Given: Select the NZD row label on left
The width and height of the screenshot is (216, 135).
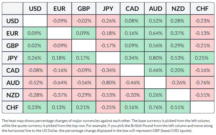Looking at the screenshot, I should 13,95.
